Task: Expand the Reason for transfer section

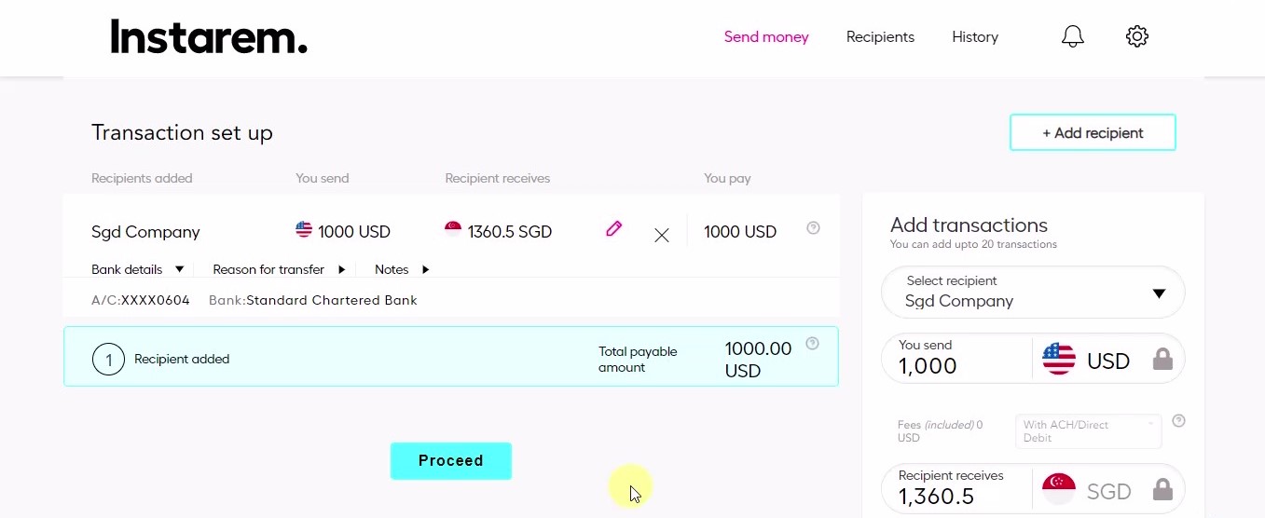Action: pos(279,269)
